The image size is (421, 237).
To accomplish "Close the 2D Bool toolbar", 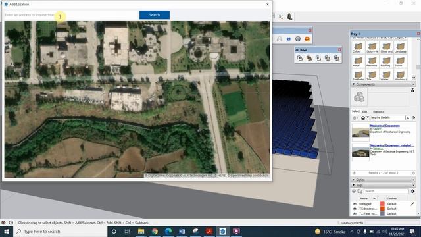I will 339,50.
